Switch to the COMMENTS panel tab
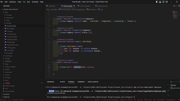 [81, 82]
